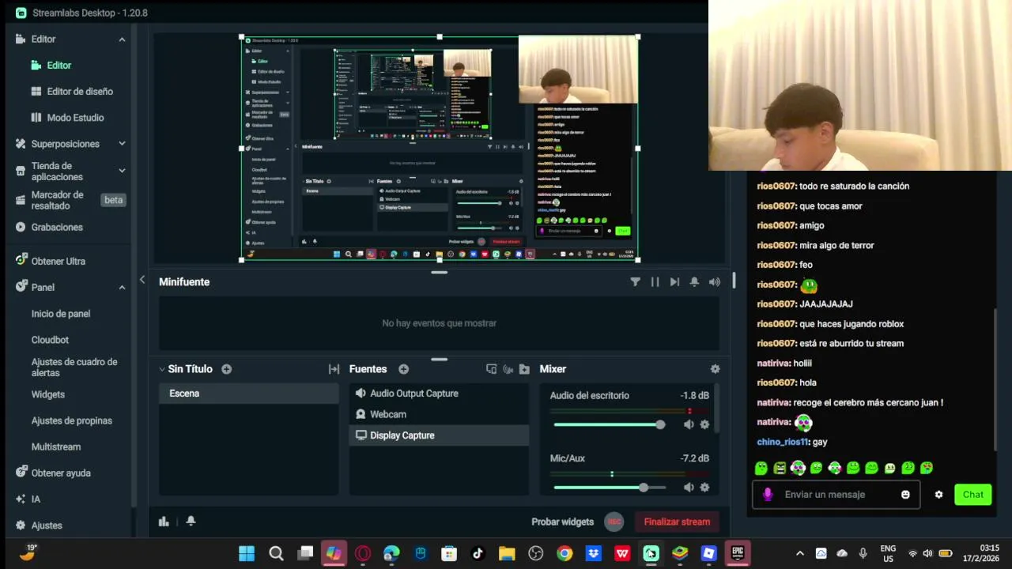The image size is (1012, 569).
Task: Add a new scene with plus icon
Action: click(227, 369)
